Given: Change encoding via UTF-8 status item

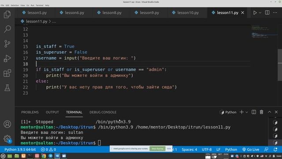Looking at the screenshot, I should pos(207,149).
